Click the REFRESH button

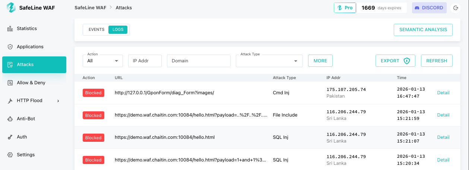[x=436, y=61]
